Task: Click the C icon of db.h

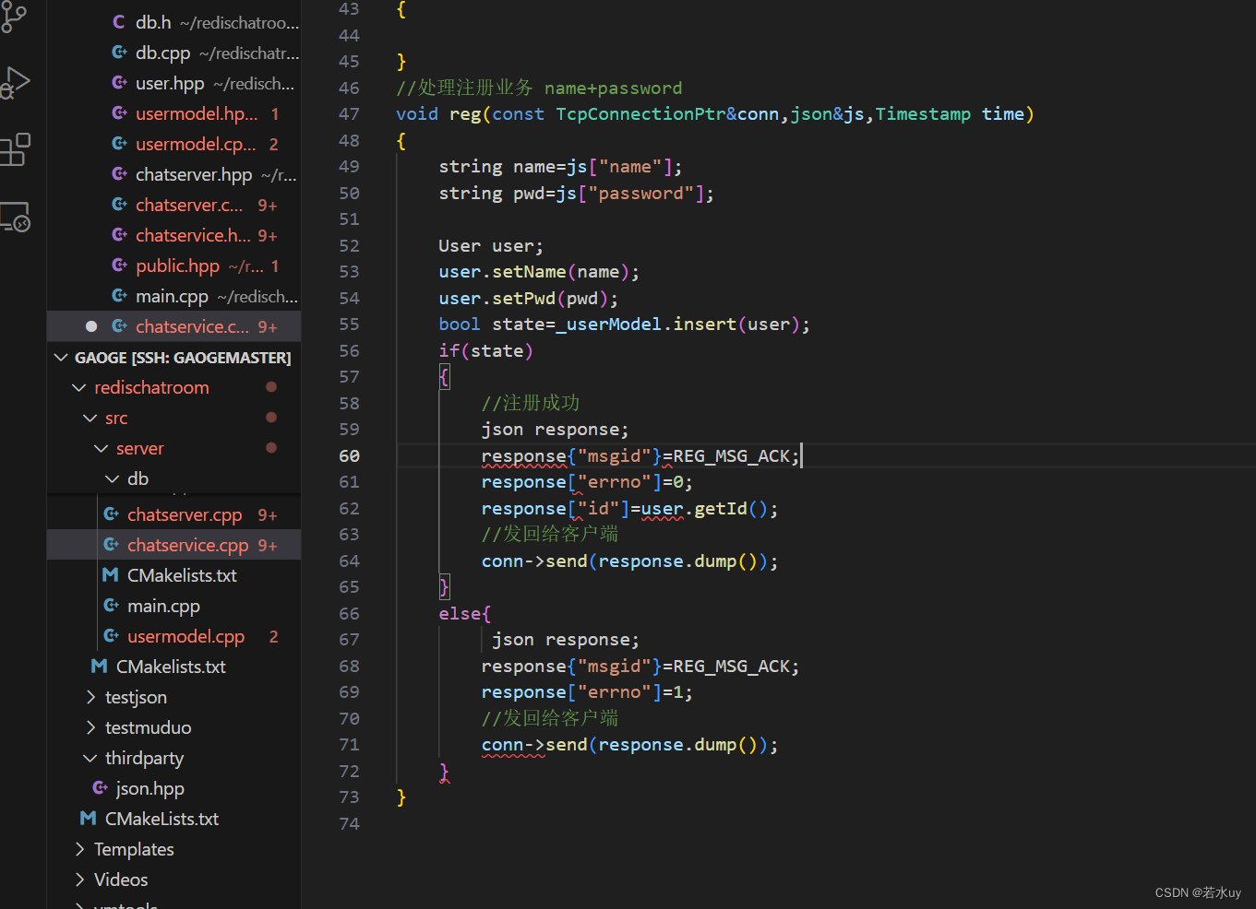Action: [x=119, y=22]
